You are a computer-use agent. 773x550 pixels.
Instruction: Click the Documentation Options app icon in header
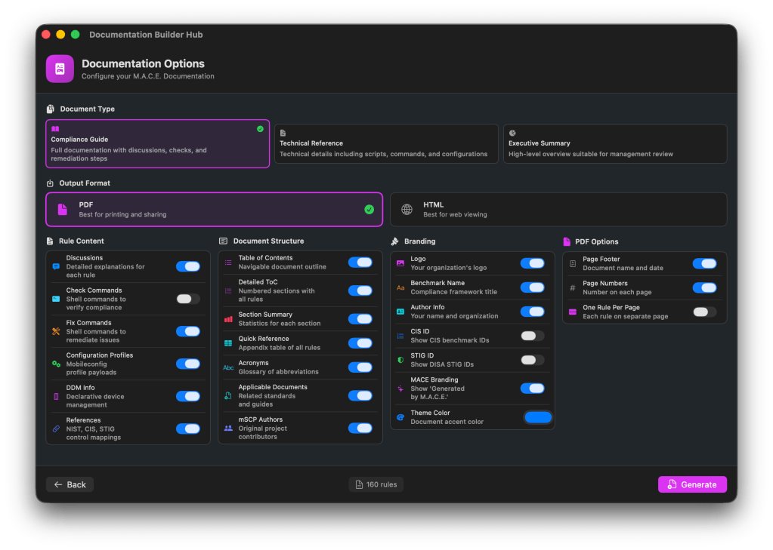(x=60, y=69)
